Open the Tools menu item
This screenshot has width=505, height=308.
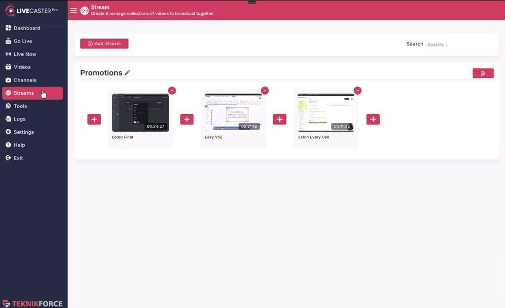(x=20, y=106)
